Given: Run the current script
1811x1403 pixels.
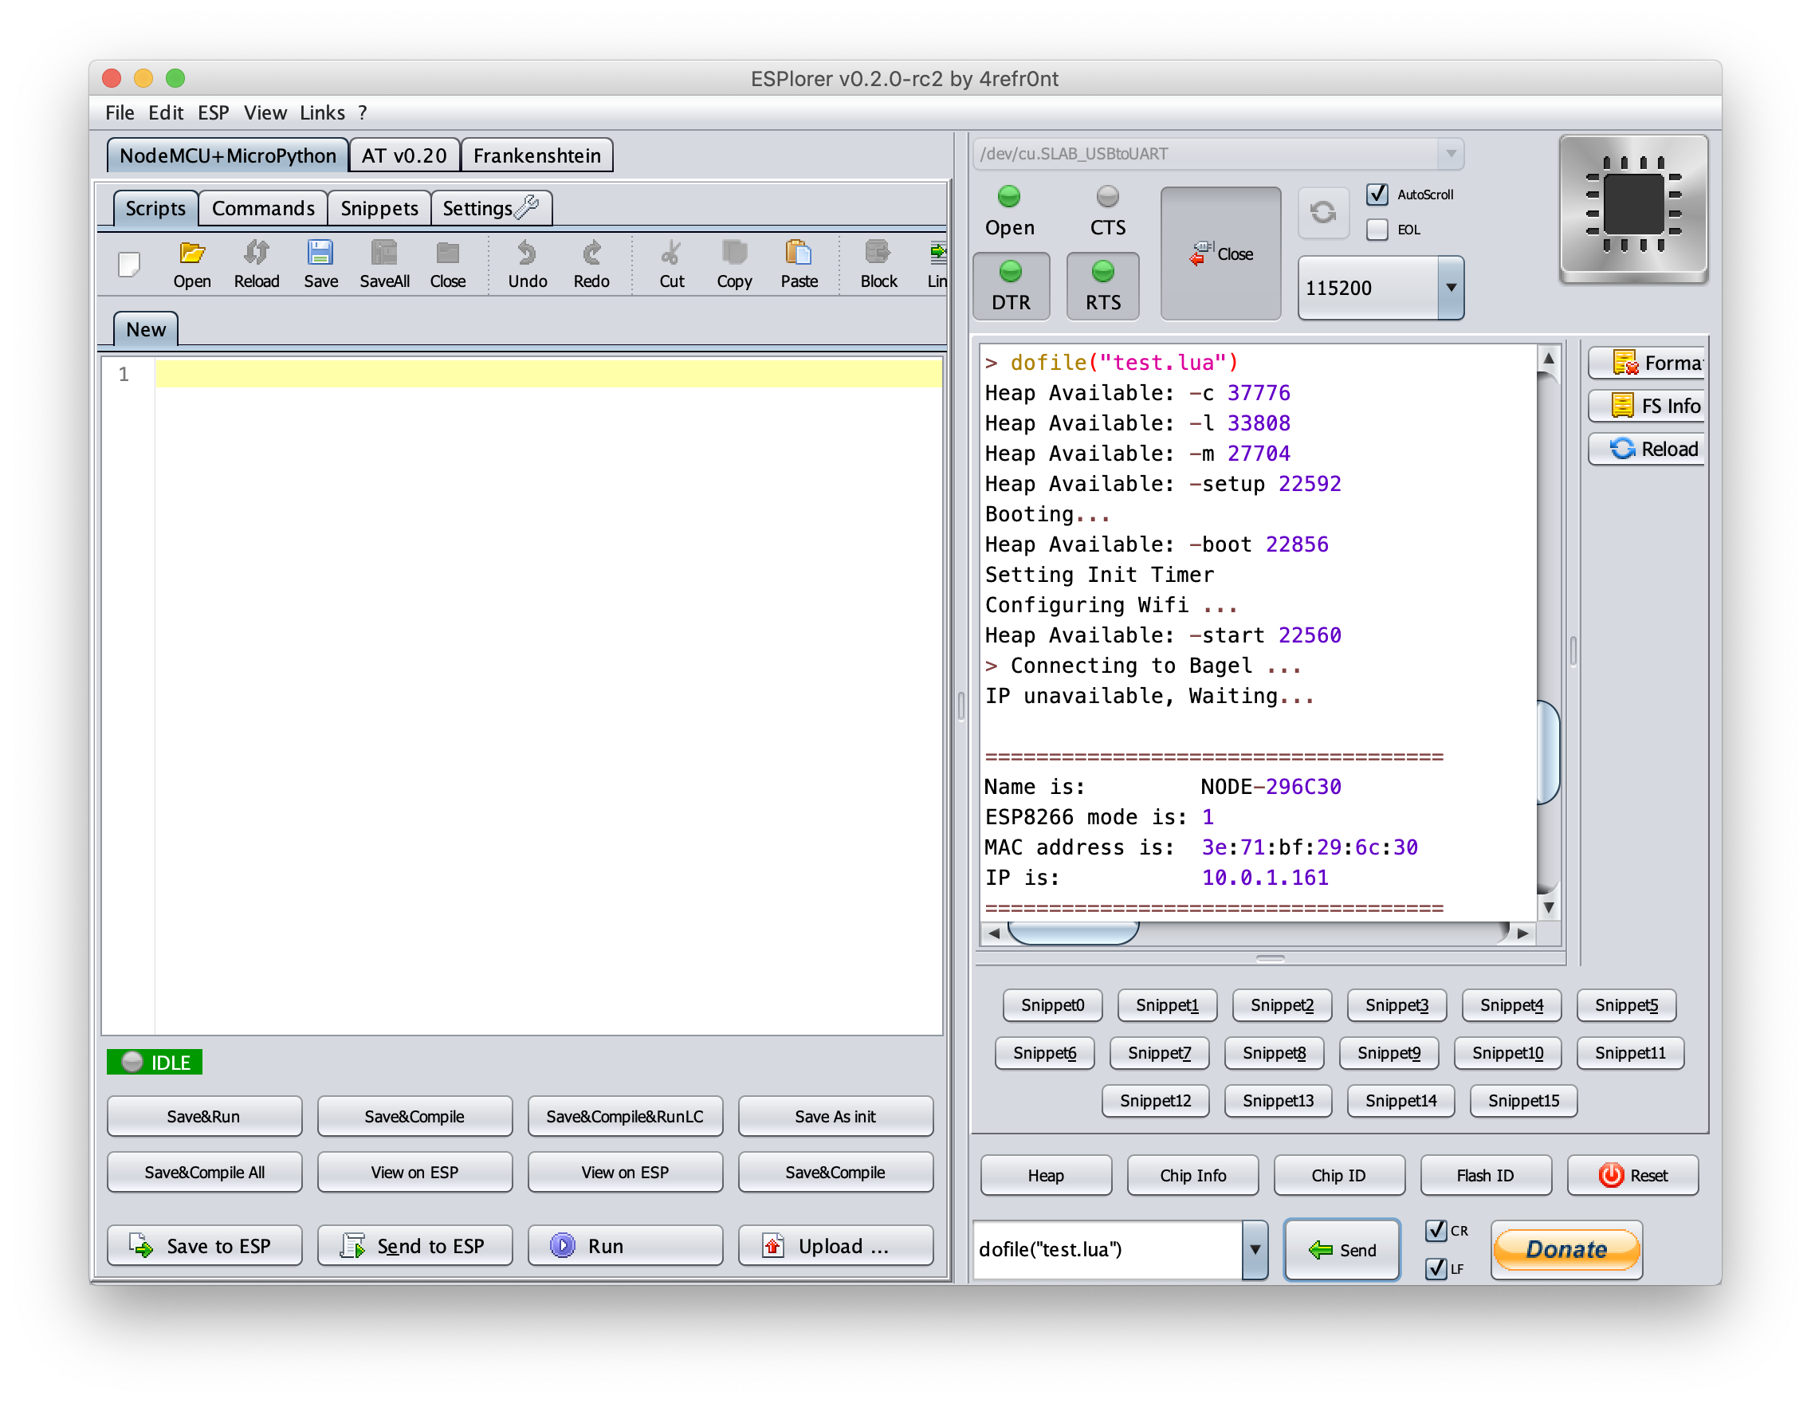Looking at the screenshot, I should [x=626, y=1246].
